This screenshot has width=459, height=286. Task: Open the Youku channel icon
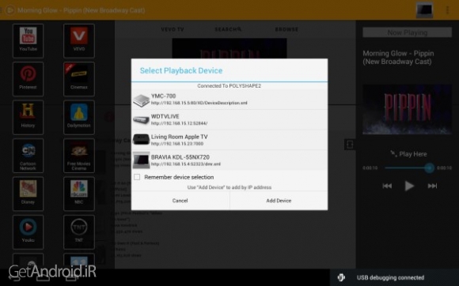click(x=28, y=232)
